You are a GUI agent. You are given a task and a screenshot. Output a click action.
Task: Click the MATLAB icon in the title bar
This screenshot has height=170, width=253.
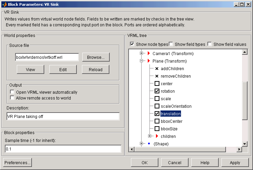pyautogui.click(x=4, y=4)
